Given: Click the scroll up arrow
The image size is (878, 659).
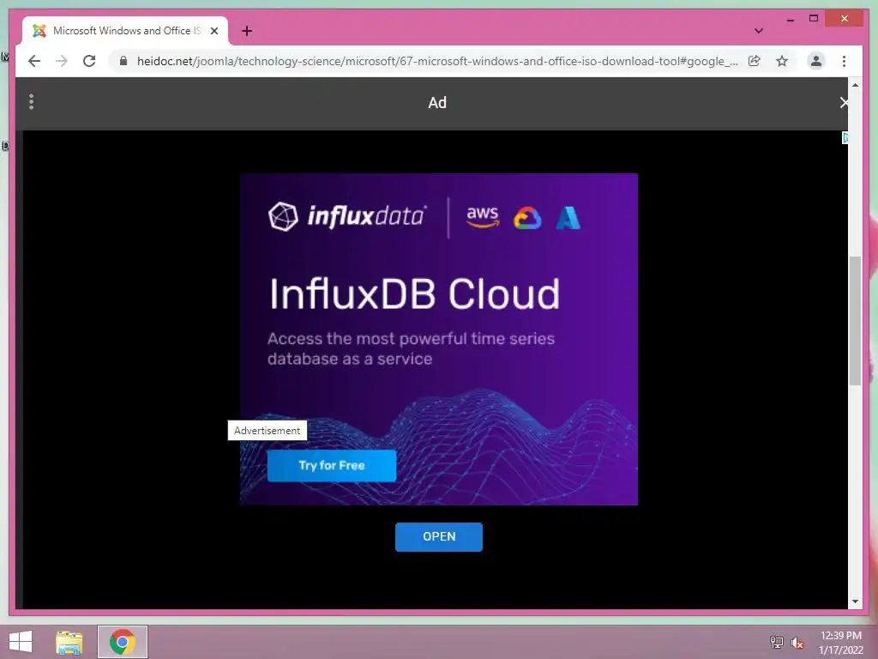Looking at the screenshot, I should (x=855, y=85).
